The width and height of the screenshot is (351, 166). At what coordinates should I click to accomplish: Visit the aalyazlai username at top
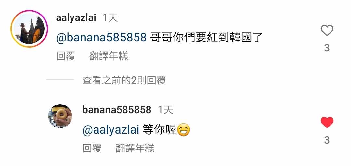(x=76, y=18)
